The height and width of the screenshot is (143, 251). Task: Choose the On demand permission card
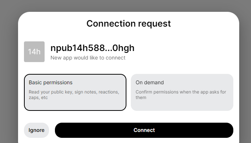click(182, 92)
